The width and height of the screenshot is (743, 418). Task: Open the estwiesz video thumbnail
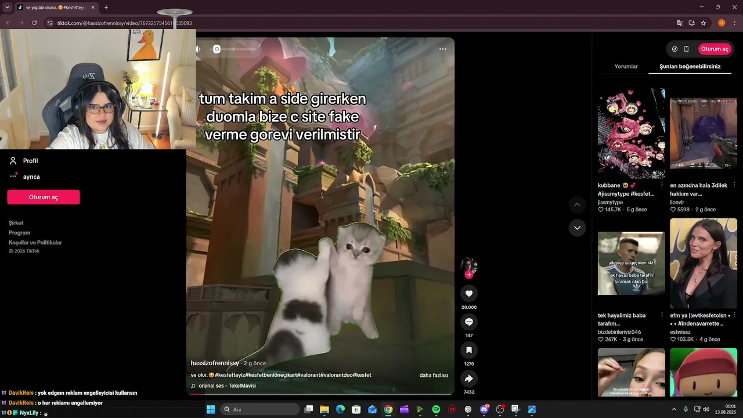704,263
